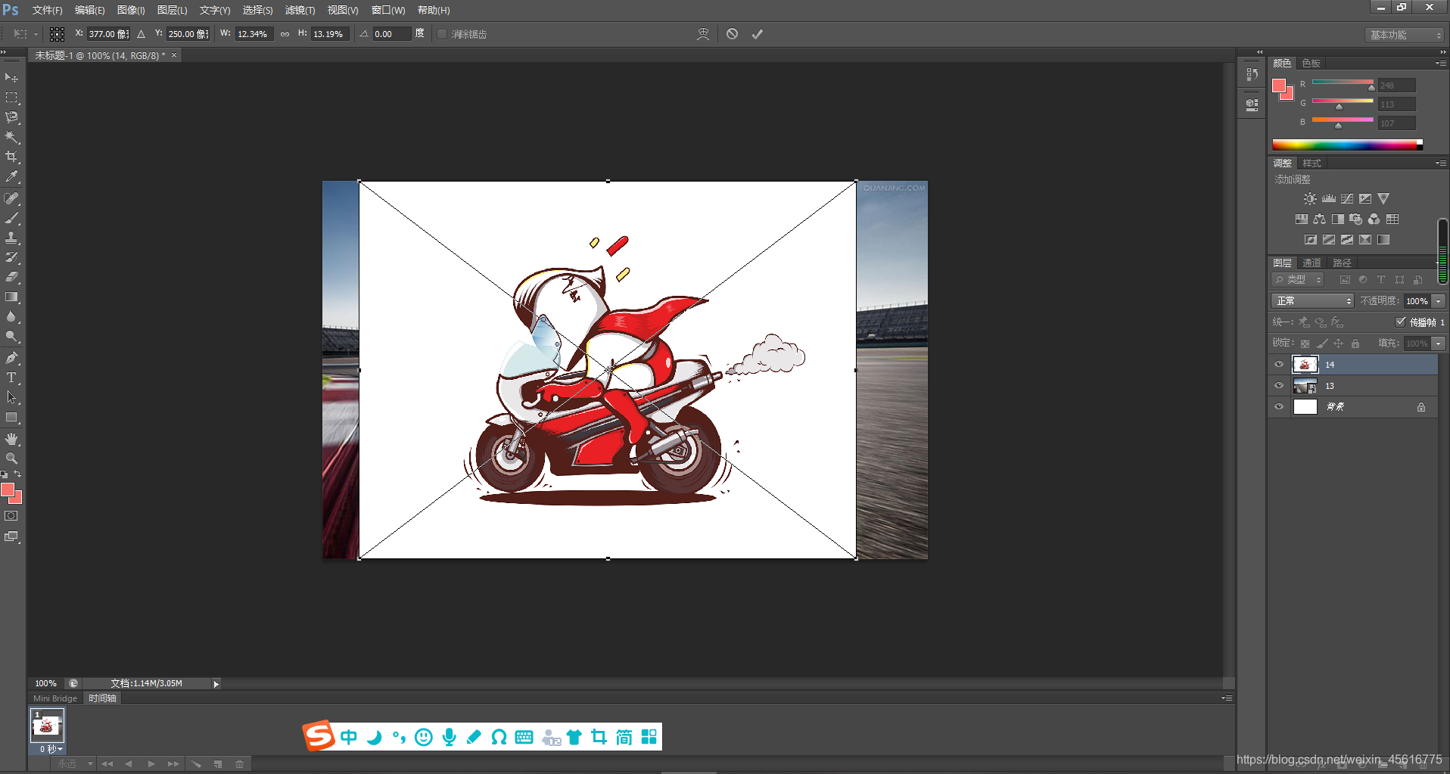Click link icon to maintain aspect ratio
The image size is (1450, 774).
point(285,34)
